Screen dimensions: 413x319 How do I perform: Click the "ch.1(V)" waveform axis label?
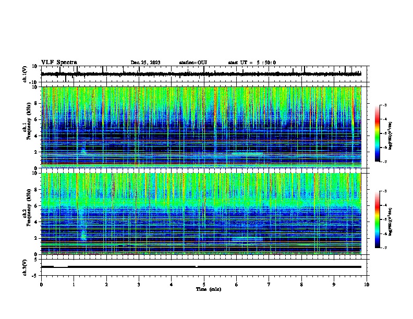pos(25,74)
